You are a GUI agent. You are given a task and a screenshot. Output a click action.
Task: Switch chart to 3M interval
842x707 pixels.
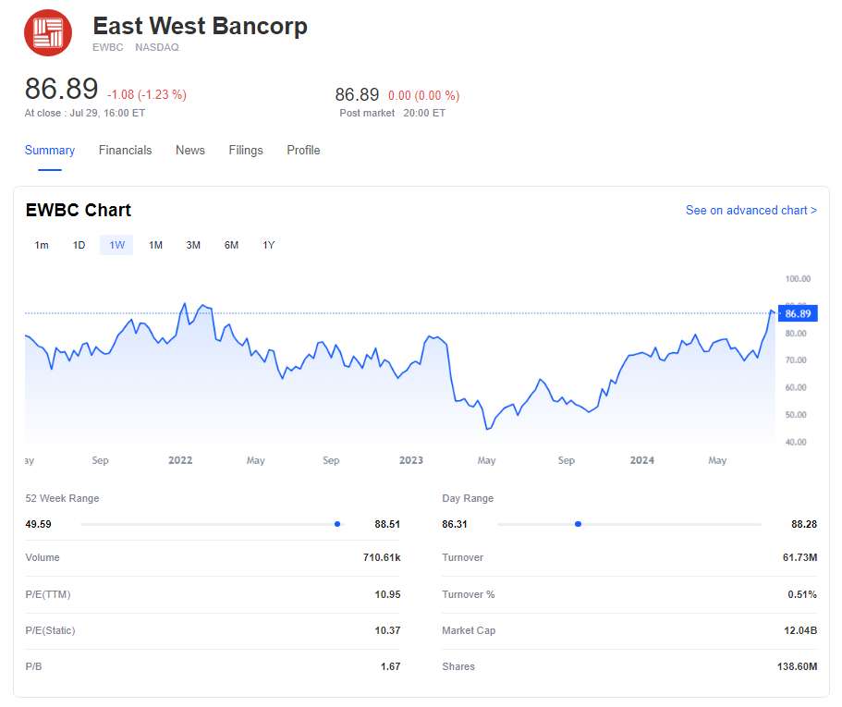coord(193,245)
